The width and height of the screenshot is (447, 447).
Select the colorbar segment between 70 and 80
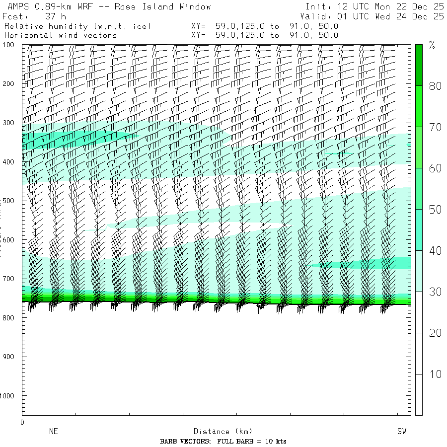(x=419, y=106)
